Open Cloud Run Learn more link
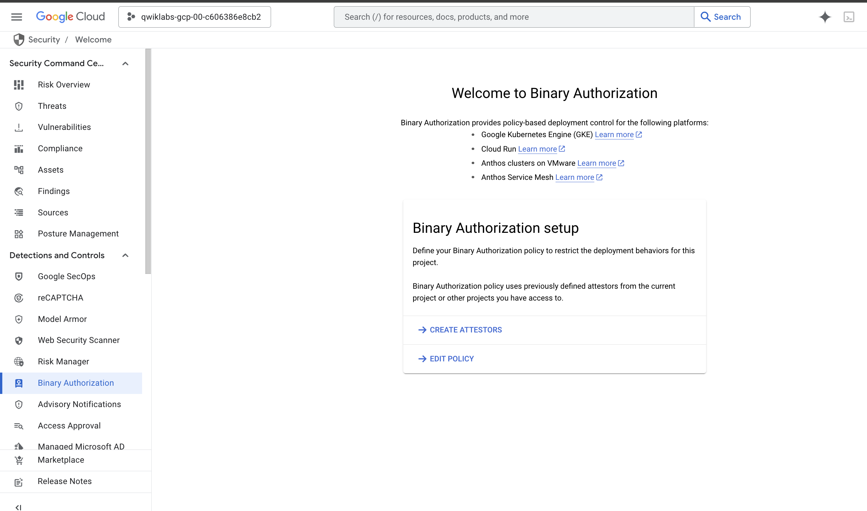This screenshot has width=867, height=511. point(541,149)
